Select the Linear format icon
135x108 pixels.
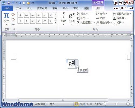(13, 19)
